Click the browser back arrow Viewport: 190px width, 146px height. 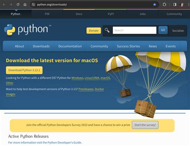tap(4, 4)
